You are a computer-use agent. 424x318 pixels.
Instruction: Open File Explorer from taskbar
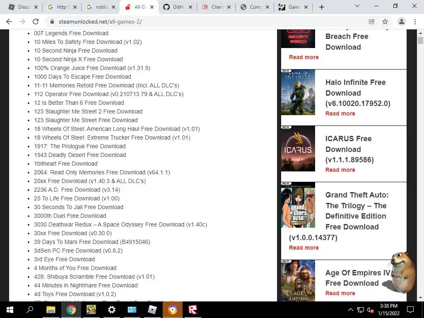click(x=51, y=310)
